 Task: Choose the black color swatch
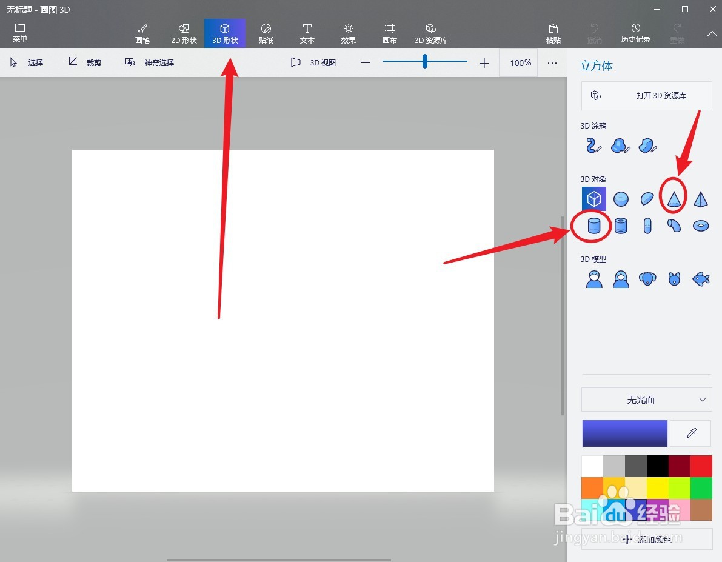[658, 466]
